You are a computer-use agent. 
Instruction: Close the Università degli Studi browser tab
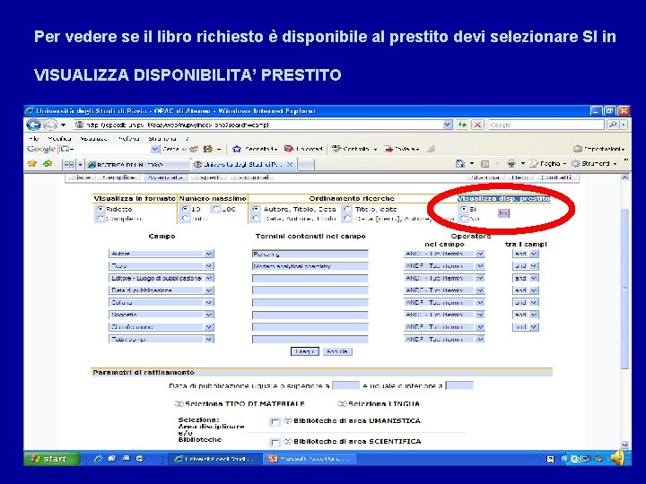pyautogui.click(x=290, y=164)
